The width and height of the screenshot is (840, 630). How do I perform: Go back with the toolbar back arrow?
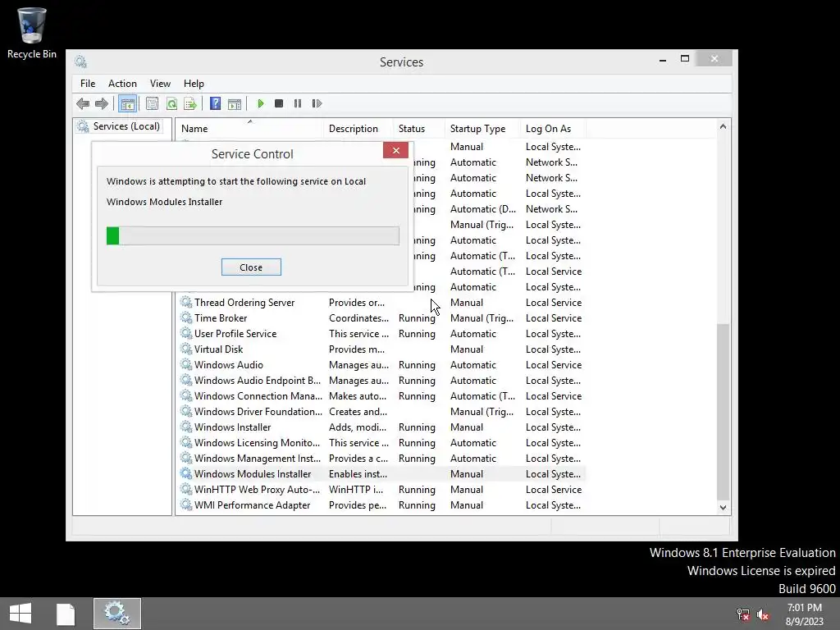[83, 103]
